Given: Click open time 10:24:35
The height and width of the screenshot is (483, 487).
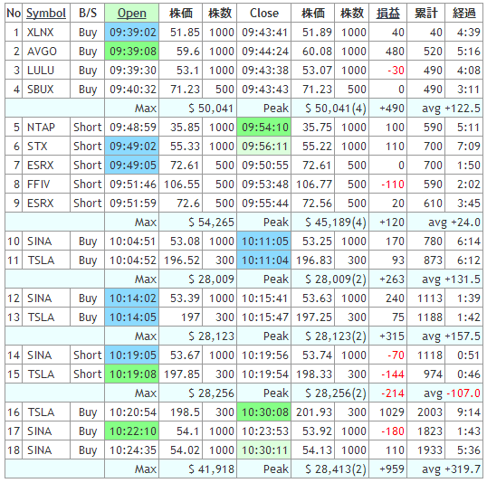Looking at the screenshot, I should [133, 450].
